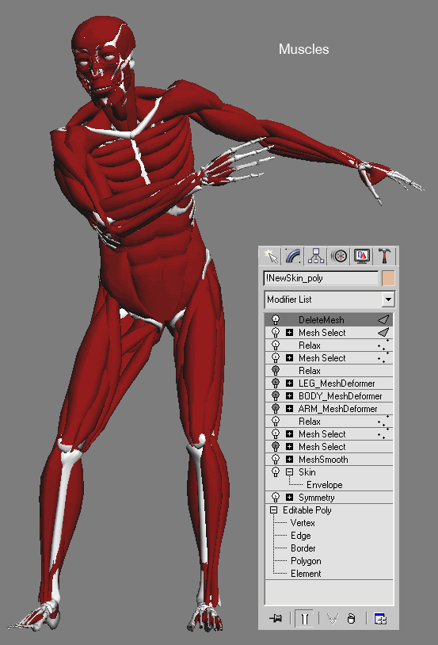Click Remove modifier trash can icon
438x645 pixels.
(x=351, y=618)
